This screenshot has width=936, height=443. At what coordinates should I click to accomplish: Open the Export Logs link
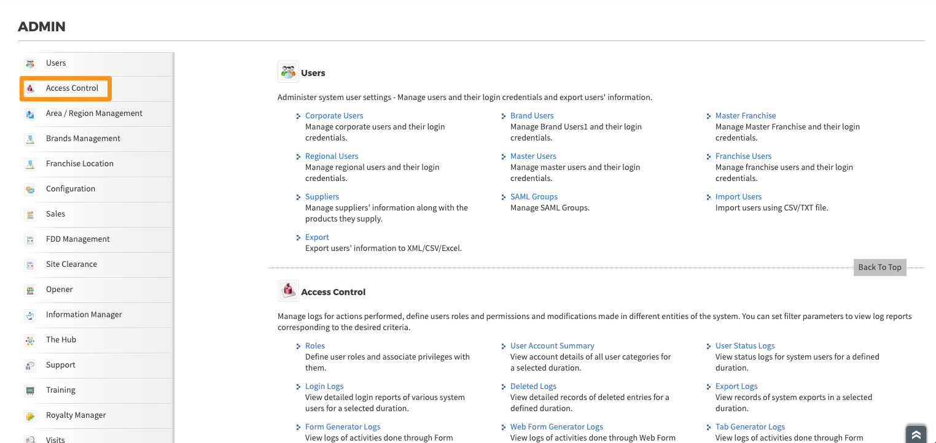pyautogui.click(x=736, y=386)
